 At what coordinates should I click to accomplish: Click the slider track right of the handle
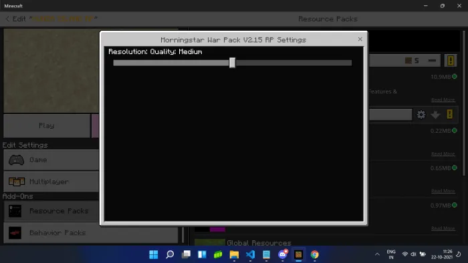click(x=294, y=63)
